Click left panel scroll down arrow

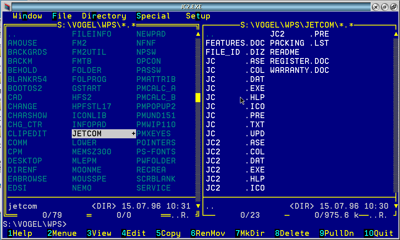198,206
